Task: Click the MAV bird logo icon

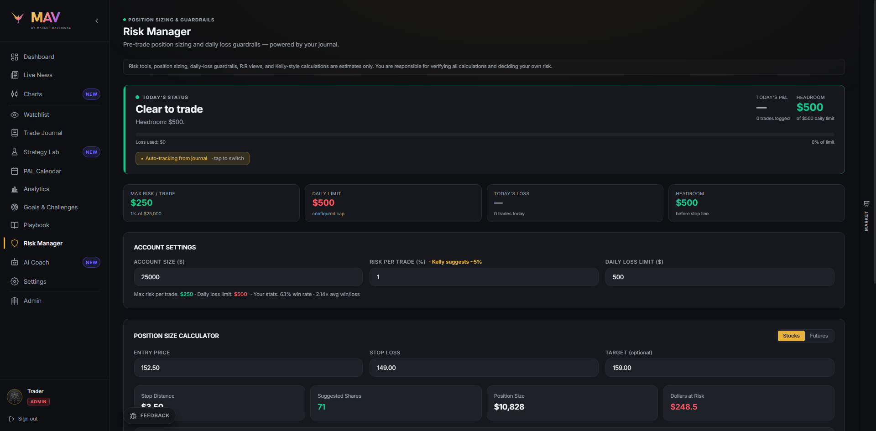Action: tap(18, 18)
